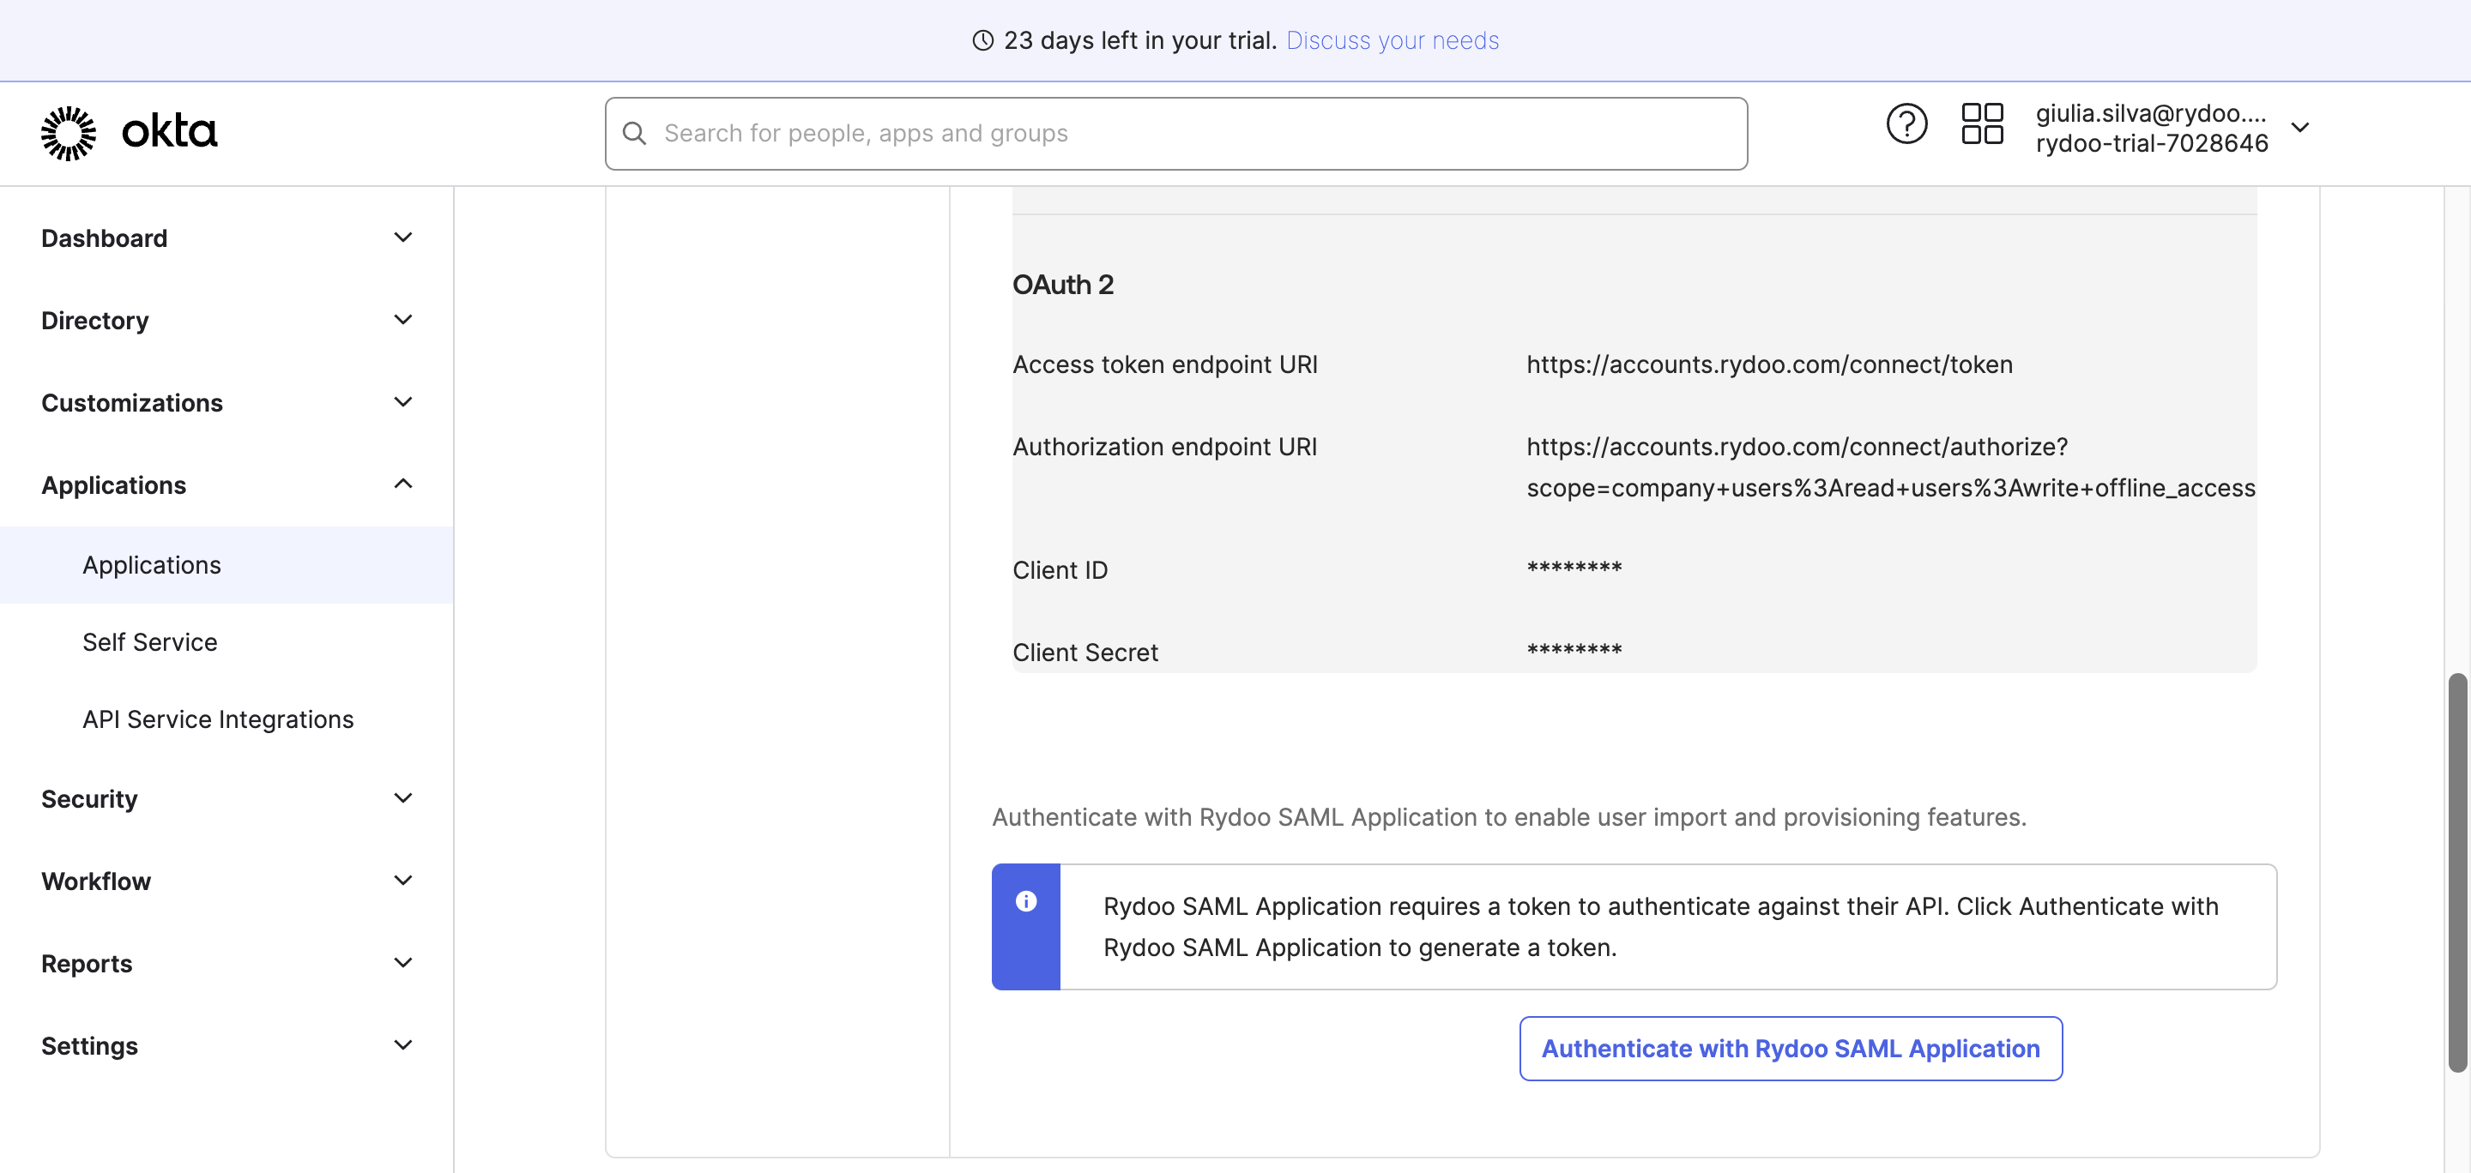Click the Okta sunburst logo
This screenshot has height=1173, width=2471.
68,132
